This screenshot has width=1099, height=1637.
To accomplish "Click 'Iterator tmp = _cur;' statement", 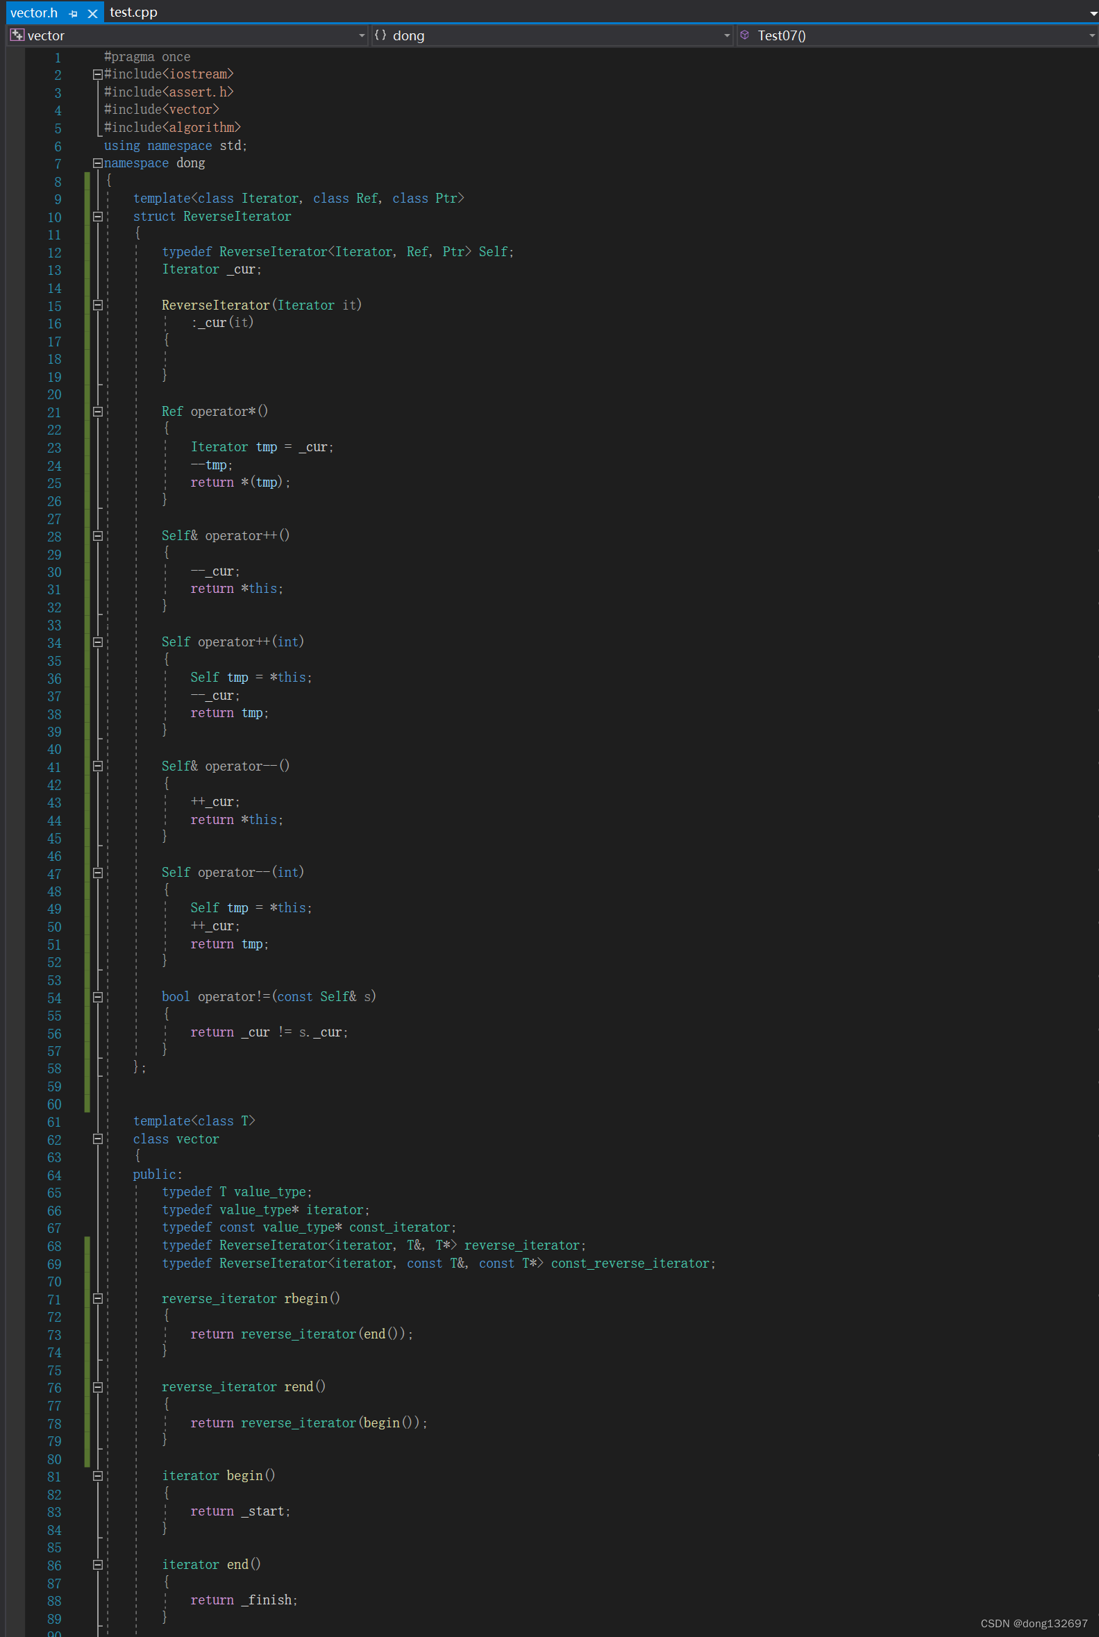I will point(262,447).
